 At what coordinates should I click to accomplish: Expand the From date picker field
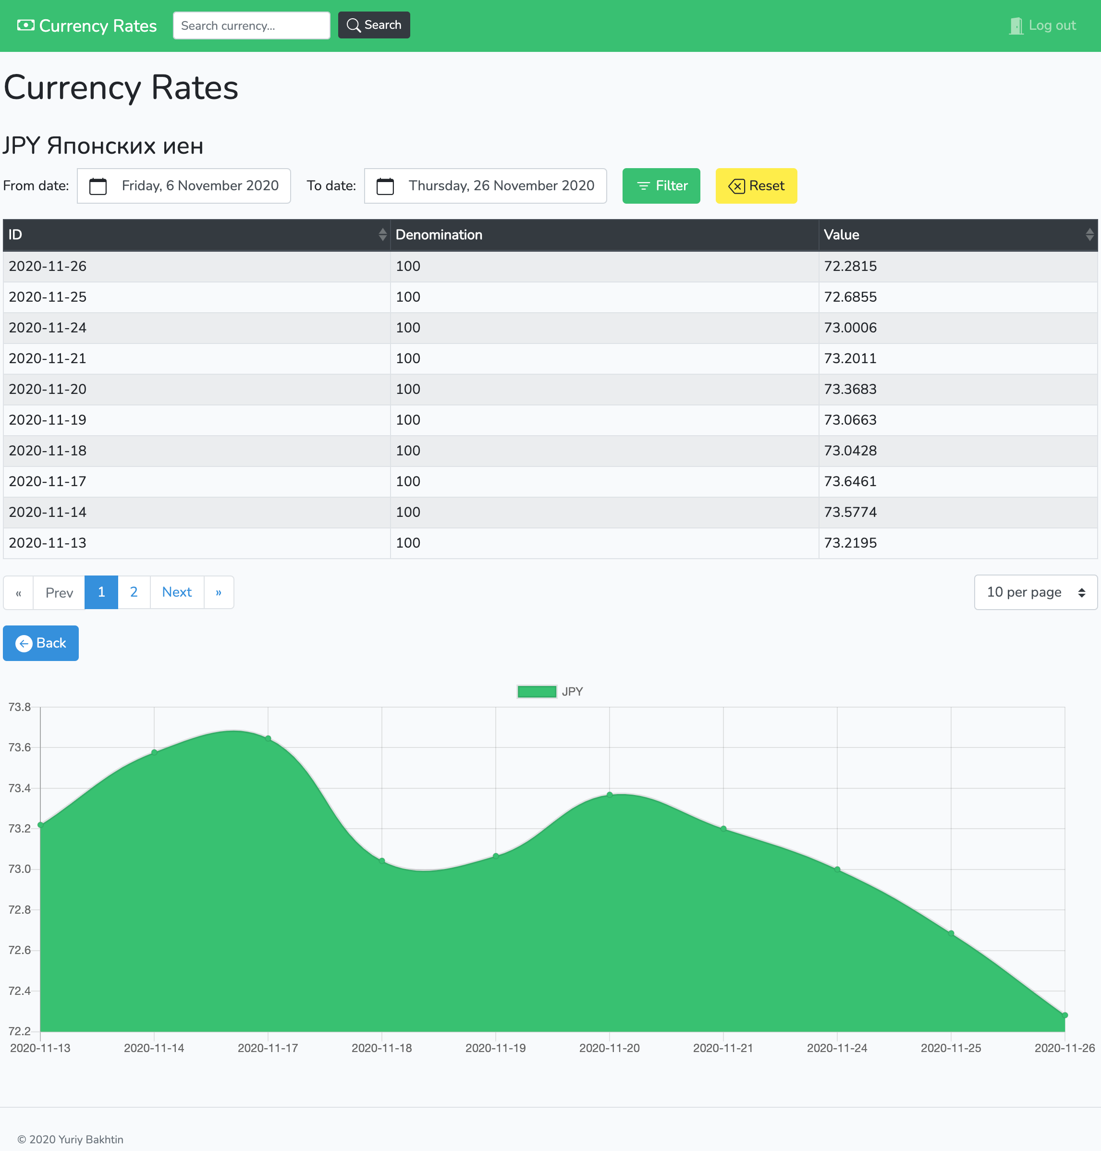pyautogui.click(x=199, y=186)
